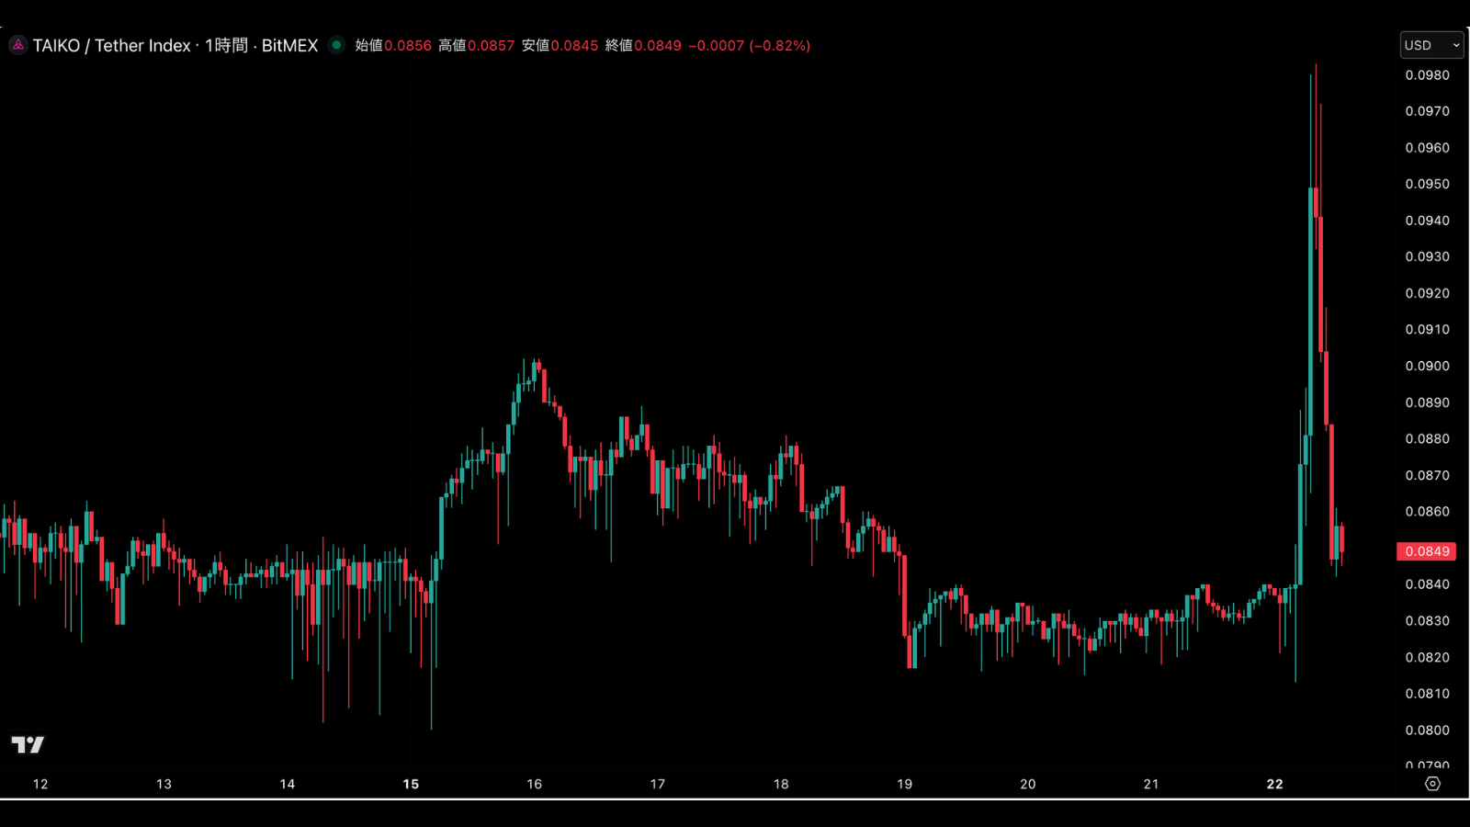Click the −0.0007 (−0.82%) change value
Screen dimensions: 1470x827
(x=749, y=45)
